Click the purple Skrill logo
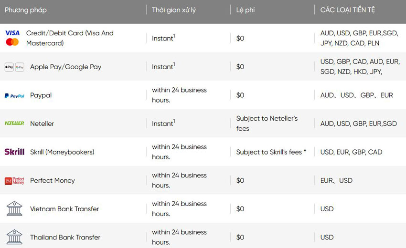This screenshot has width=406, height=248. pyautogui.click(x=14, y=152)
